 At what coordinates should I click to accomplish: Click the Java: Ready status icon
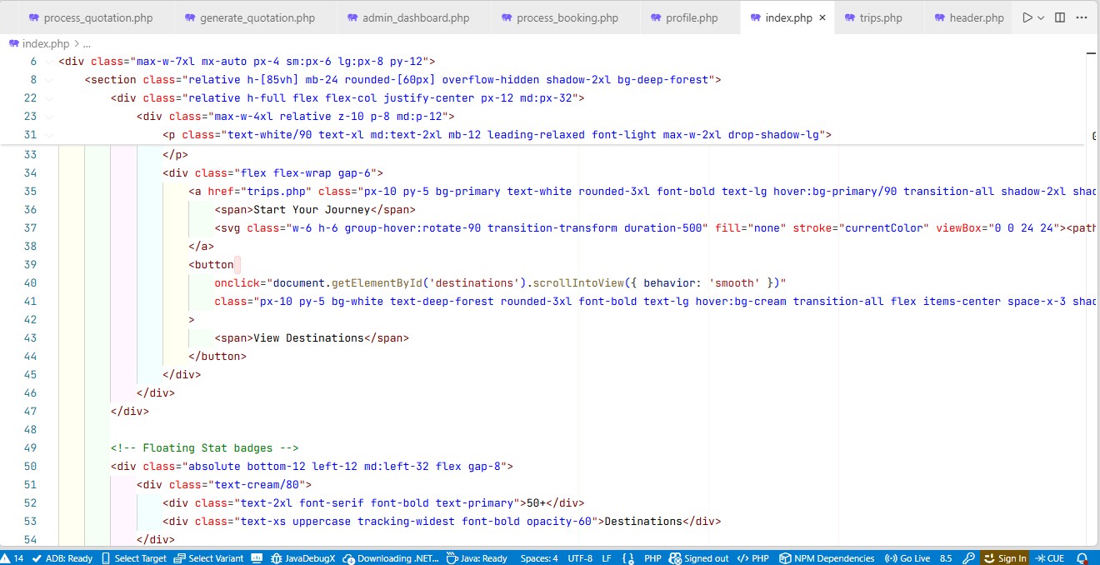coord(477,557)
